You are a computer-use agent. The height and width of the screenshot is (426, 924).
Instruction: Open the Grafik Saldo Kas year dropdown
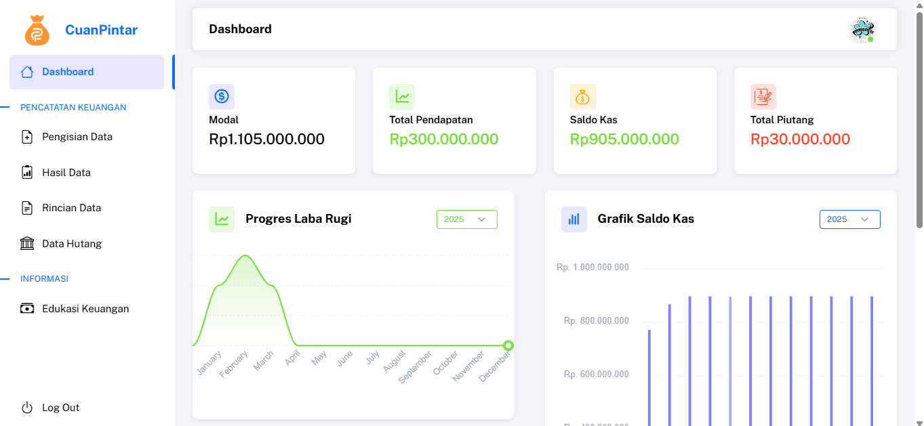point(849,219)
